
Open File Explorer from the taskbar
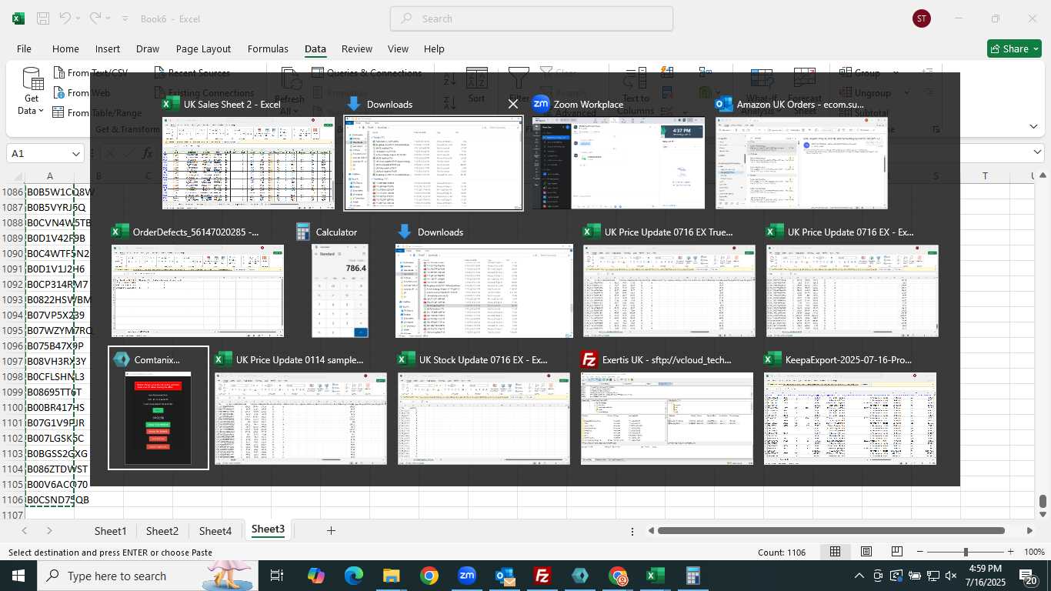coord(392,576)
